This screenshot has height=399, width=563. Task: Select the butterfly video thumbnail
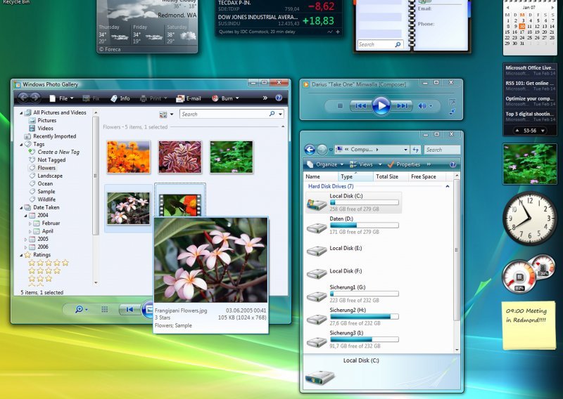(180, 204)
